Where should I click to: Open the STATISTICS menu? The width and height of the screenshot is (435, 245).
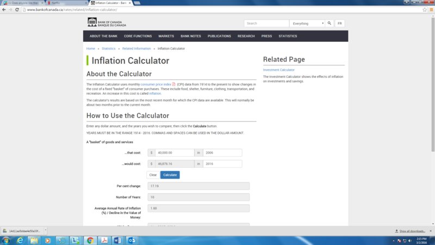[288, 36]
